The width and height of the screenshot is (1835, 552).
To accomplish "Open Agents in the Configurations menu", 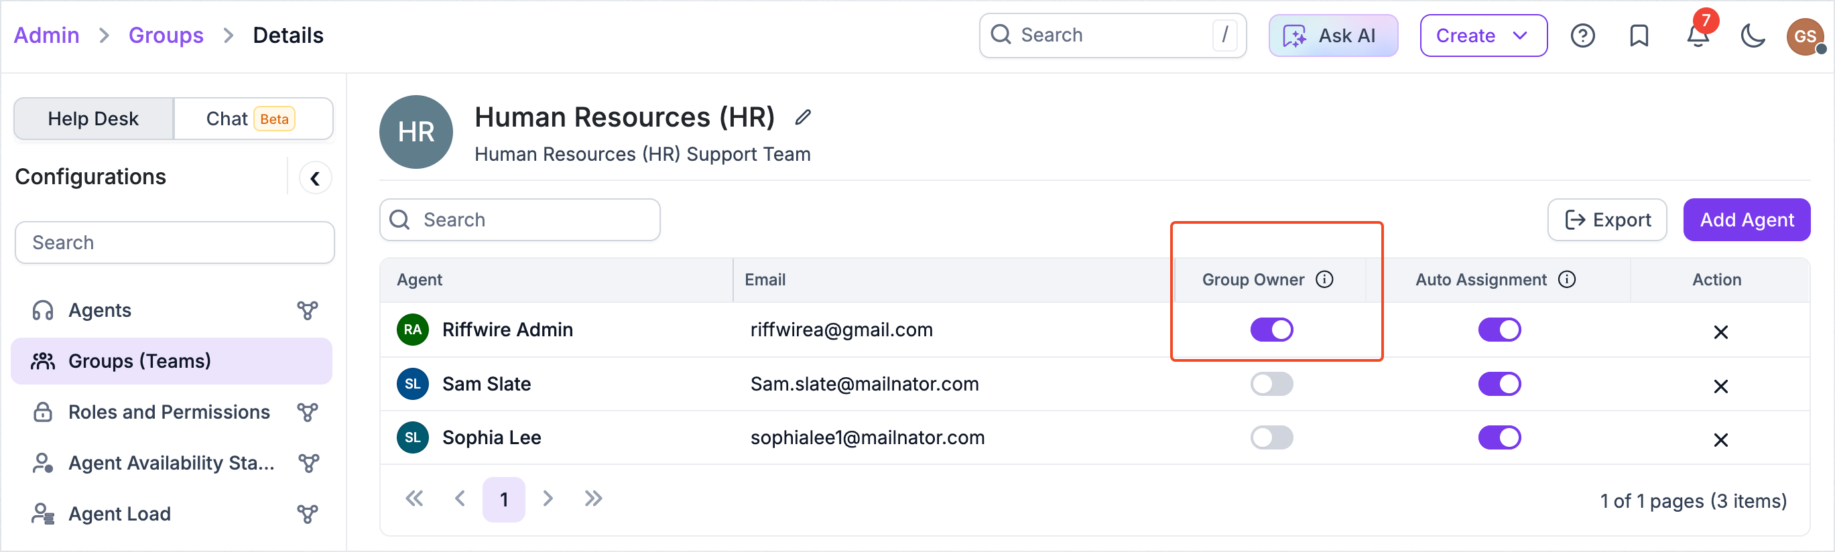I will click(171, 311).
